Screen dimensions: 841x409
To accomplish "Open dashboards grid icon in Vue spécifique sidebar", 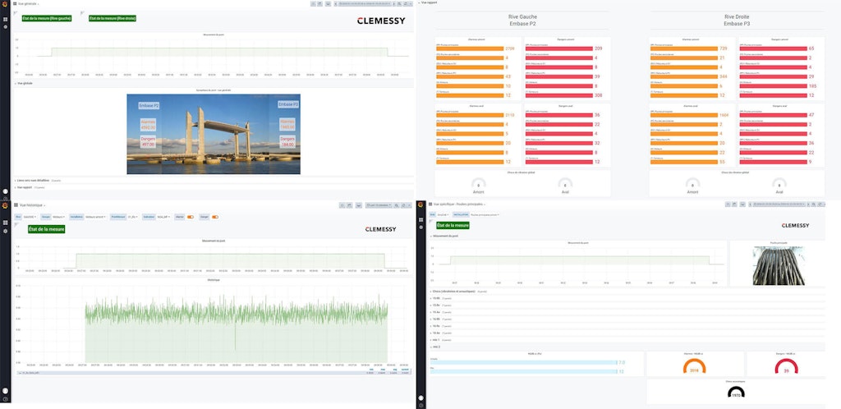I will tap(421, 220).
